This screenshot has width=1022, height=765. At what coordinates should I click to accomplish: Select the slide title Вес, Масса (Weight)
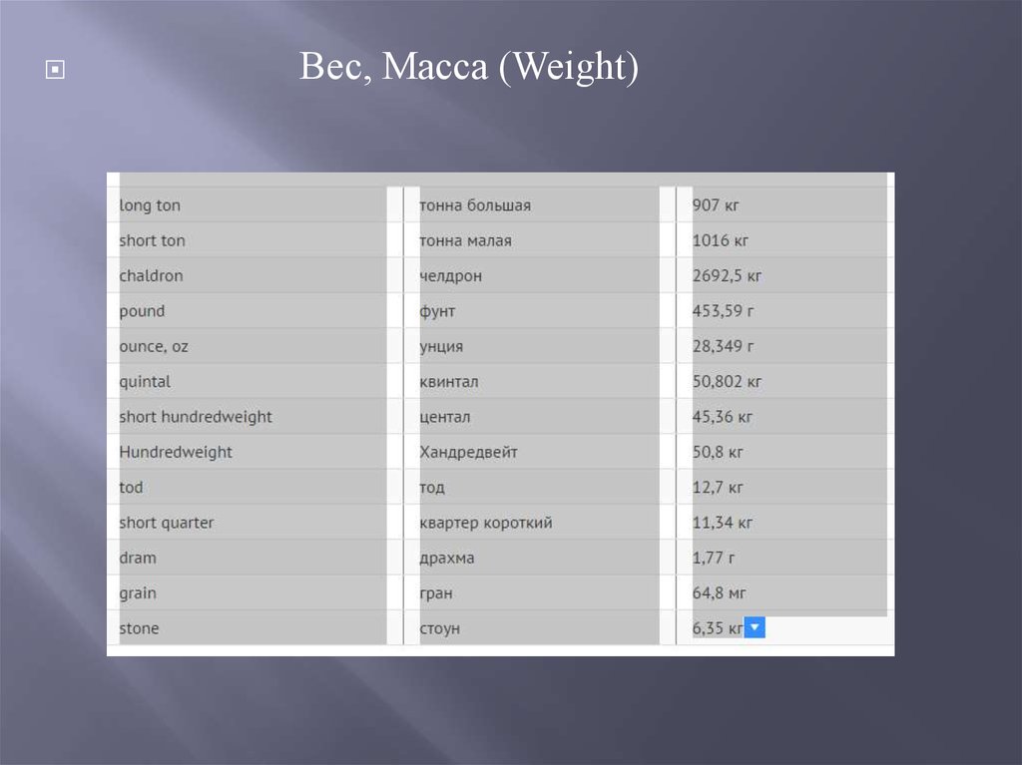[469, 69]
